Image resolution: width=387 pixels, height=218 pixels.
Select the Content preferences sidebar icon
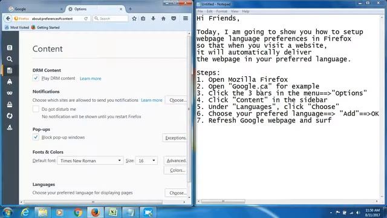coord(10,70)
